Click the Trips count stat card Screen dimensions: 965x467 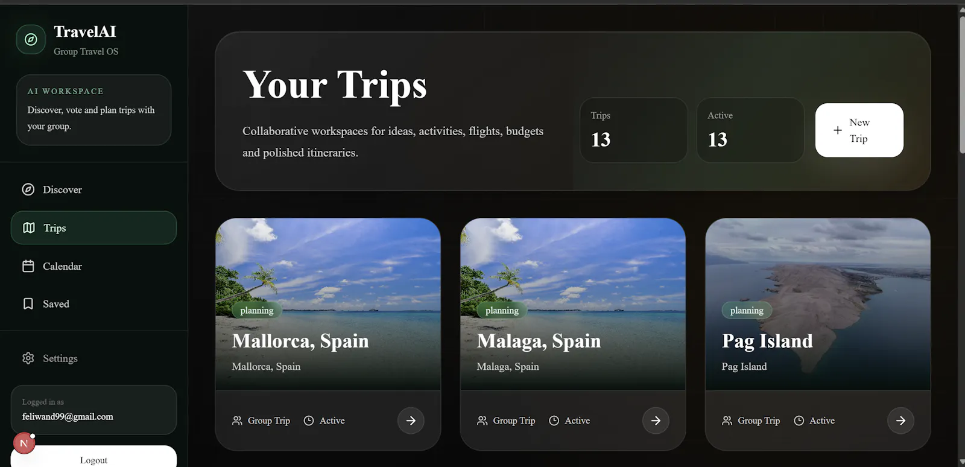pos(633,130)
